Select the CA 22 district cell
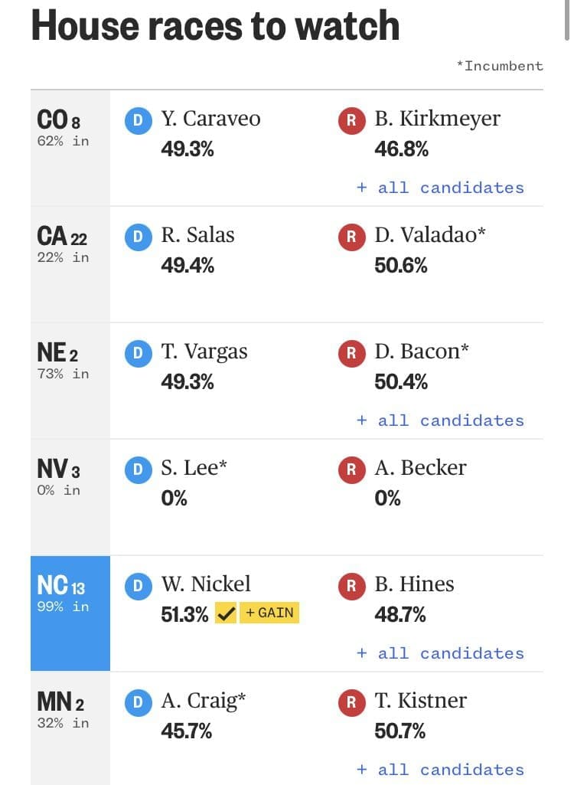The height and width of the screenshot is (785, 574). (x=70, y=263)
